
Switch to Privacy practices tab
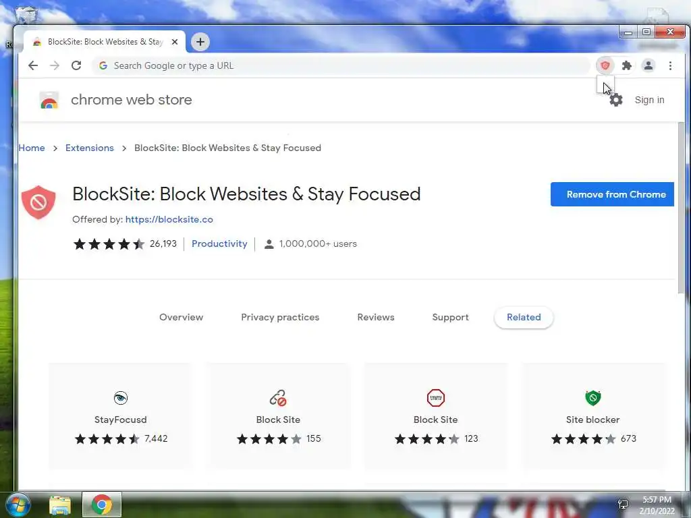tap(280, 317)
